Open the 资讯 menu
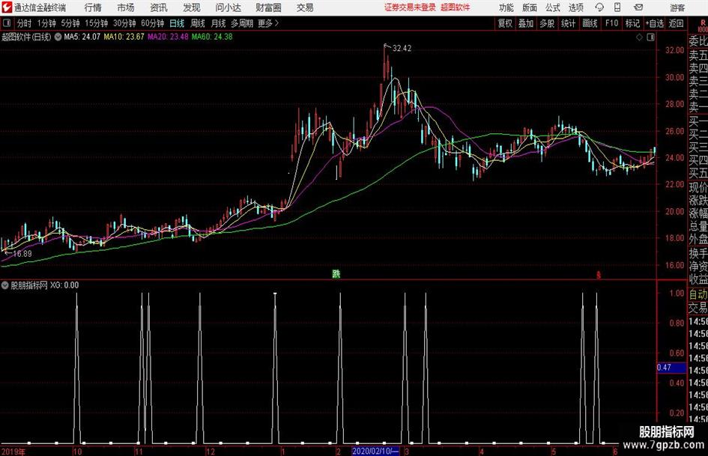This screenshot has height=456, width=708. click(x=159, y=7)
